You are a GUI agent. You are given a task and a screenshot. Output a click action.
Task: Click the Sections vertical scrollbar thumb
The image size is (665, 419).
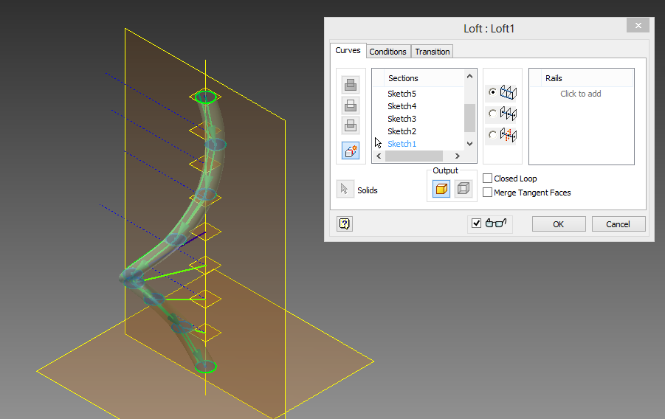[x=469, y=118]
